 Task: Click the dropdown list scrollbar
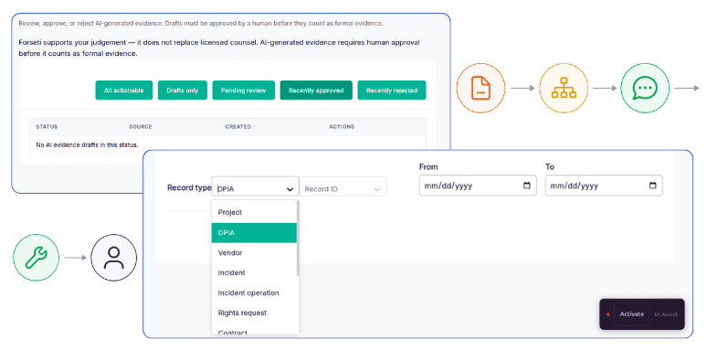(x=298, y=239)
